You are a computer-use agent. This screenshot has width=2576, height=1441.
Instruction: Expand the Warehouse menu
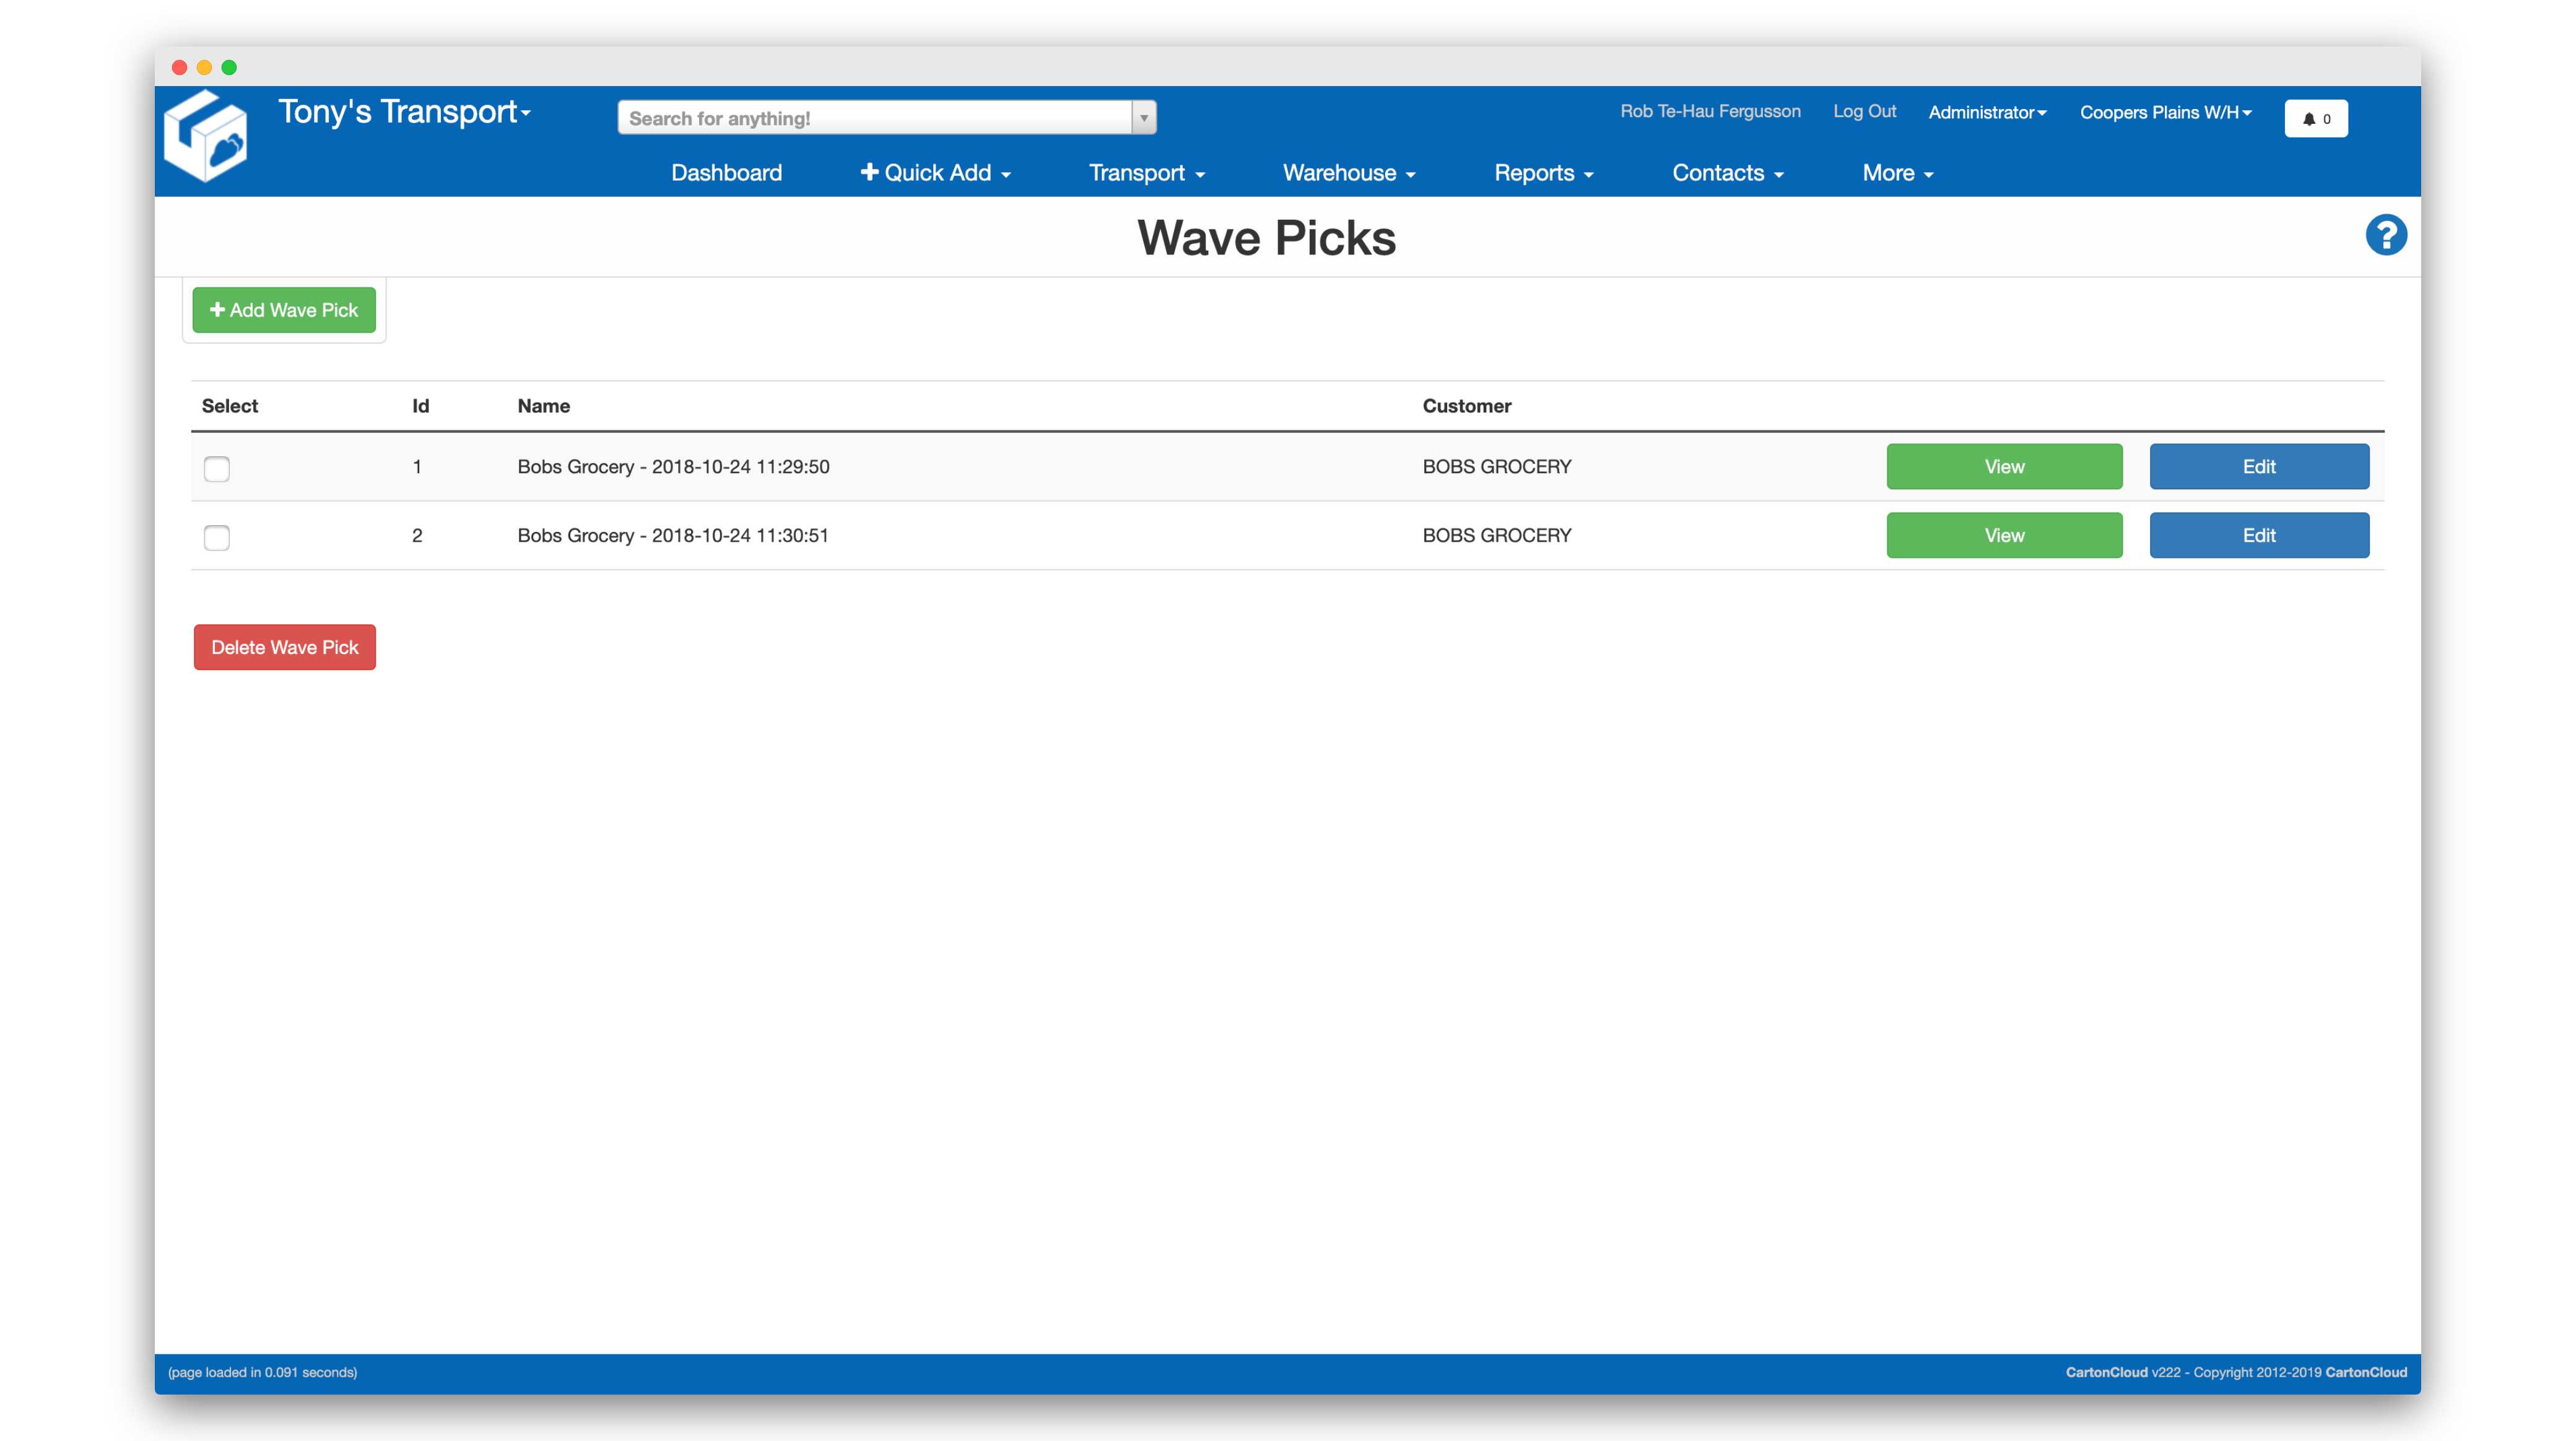pos(1348,172)
